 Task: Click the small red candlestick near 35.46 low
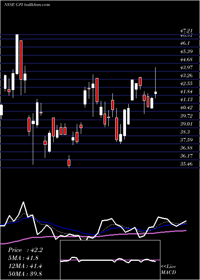[x=69, y=162]
